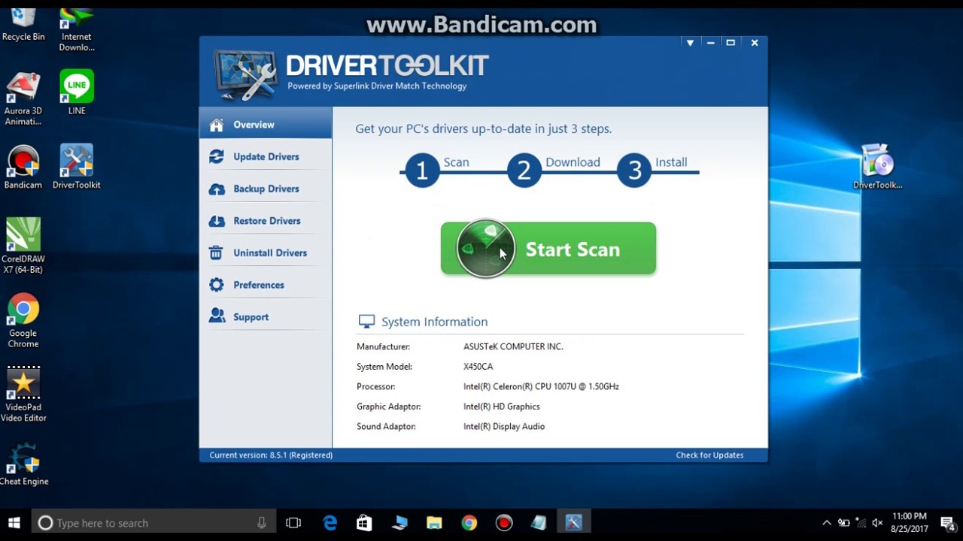Click the taskbar search box

[x=154, y=523]
